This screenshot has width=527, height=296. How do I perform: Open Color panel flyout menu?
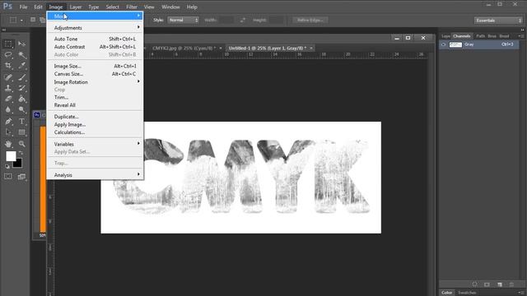(520, 293)
